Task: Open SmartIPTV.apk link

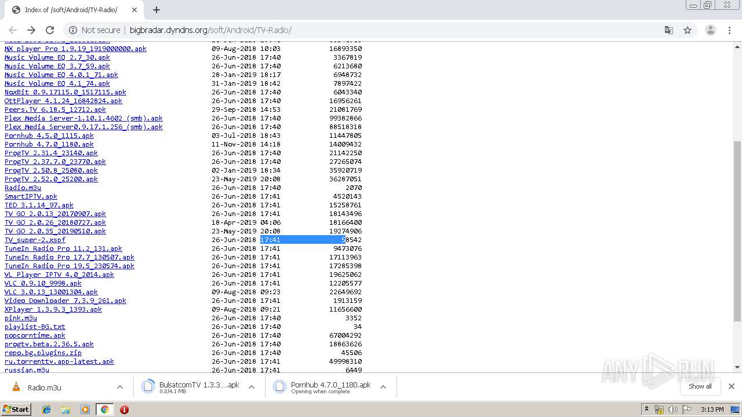Action: click(31, 196)
